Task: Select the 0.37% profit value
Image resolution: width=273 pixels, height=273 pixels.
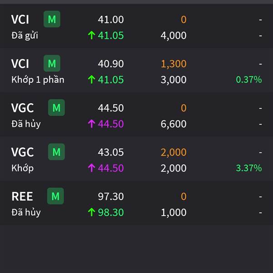Action: tap(249, 80)
